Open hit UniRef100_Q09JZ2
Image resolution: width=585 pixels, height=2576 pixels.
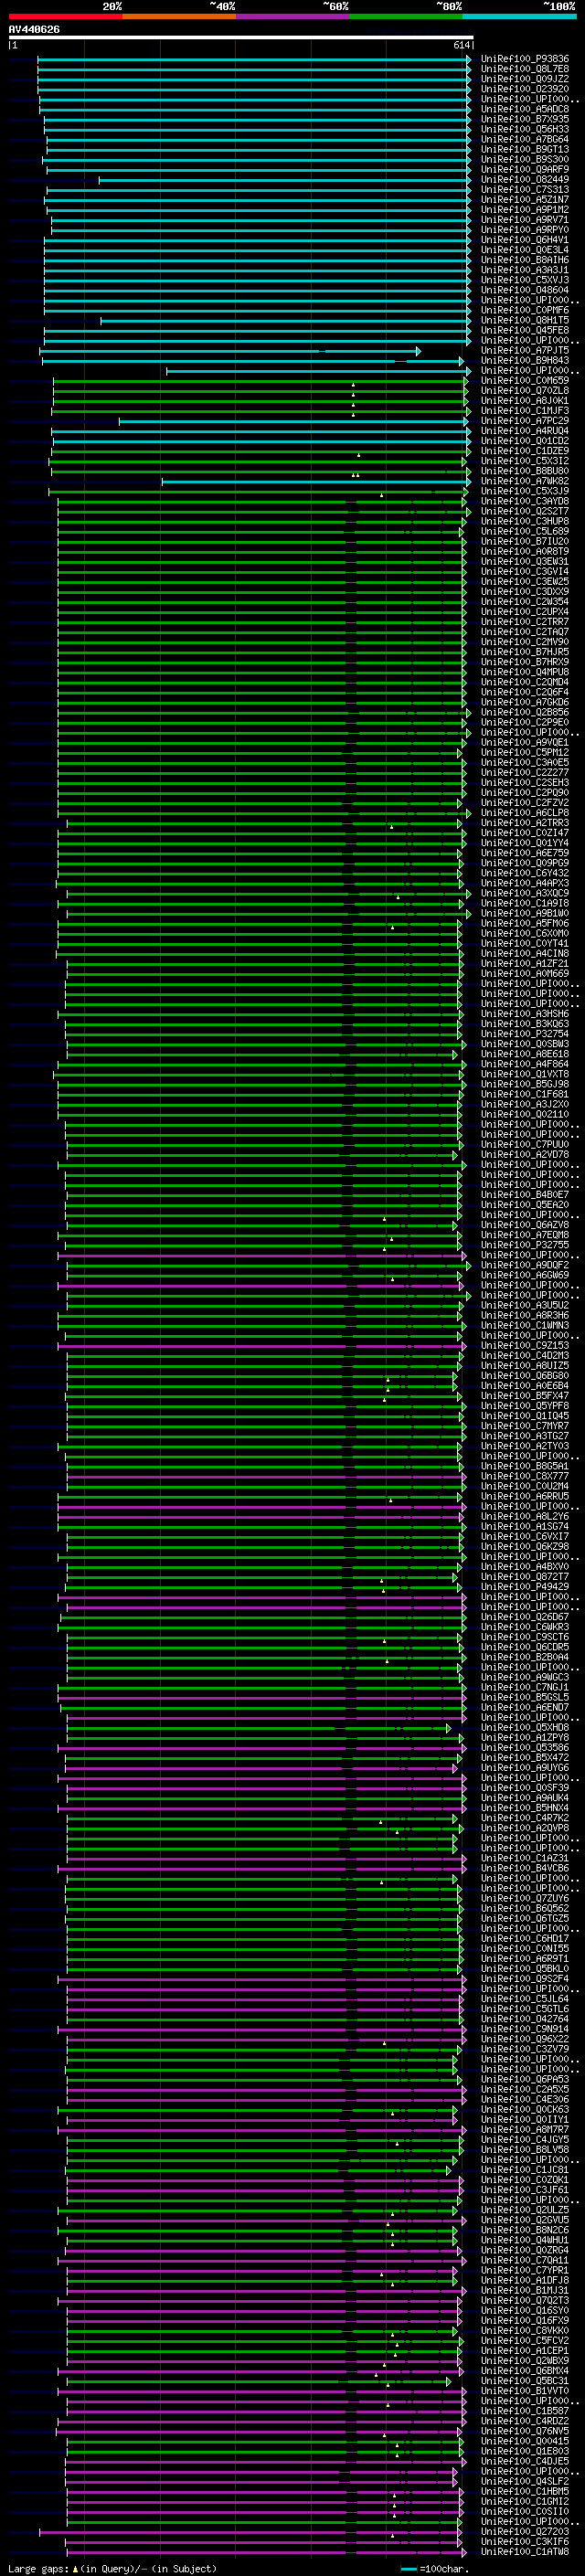pyautogui.click(x=525, y=79)
